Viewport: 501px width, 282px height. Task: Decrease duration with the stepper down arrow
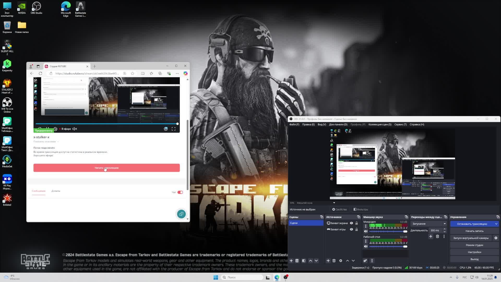coord(445,232)
